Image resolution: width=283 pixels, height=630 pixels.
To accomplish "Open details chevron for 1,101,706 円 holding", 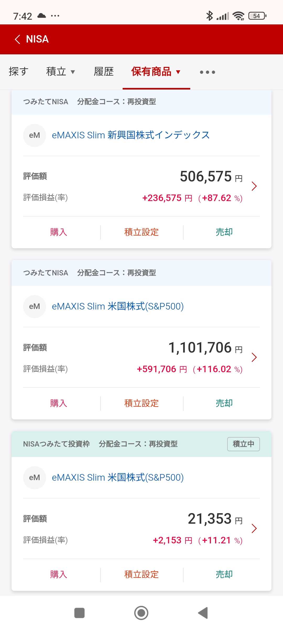I will pos(254,357).
